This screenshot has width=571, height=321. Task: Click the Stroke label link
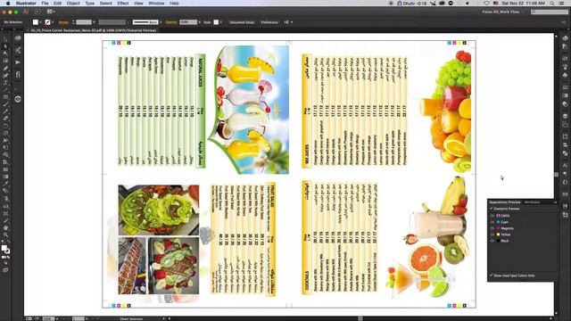[x=63, y=22]
